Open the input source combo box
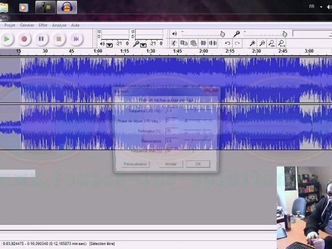The image size is (332, 249). point(312,34)
